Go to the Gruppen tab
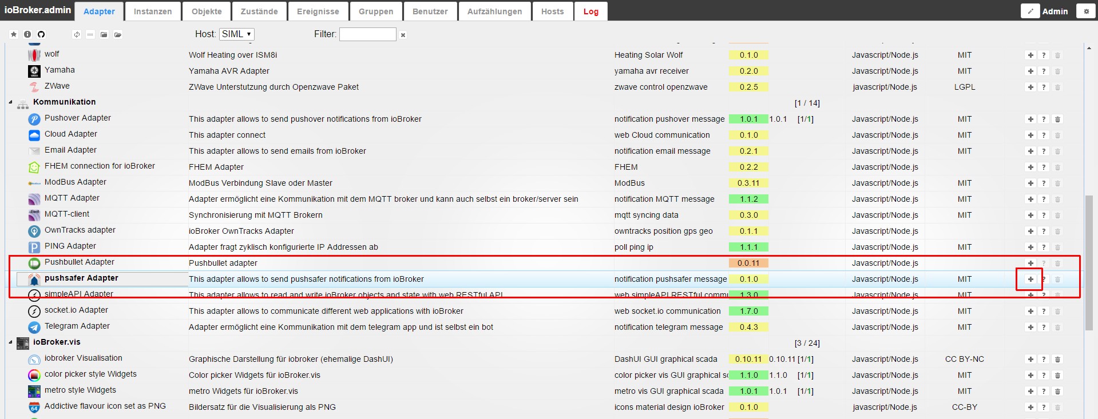Screen dimensions: 1098x419 (376, 11)
